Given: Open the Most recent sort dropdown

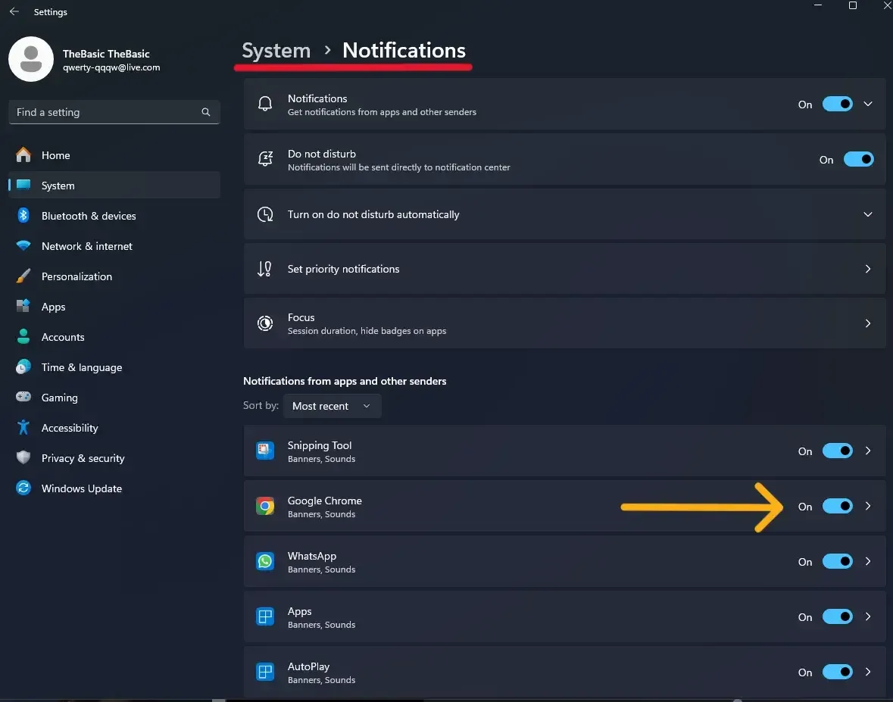Looking at the screenshot, I should click(332, 406).
